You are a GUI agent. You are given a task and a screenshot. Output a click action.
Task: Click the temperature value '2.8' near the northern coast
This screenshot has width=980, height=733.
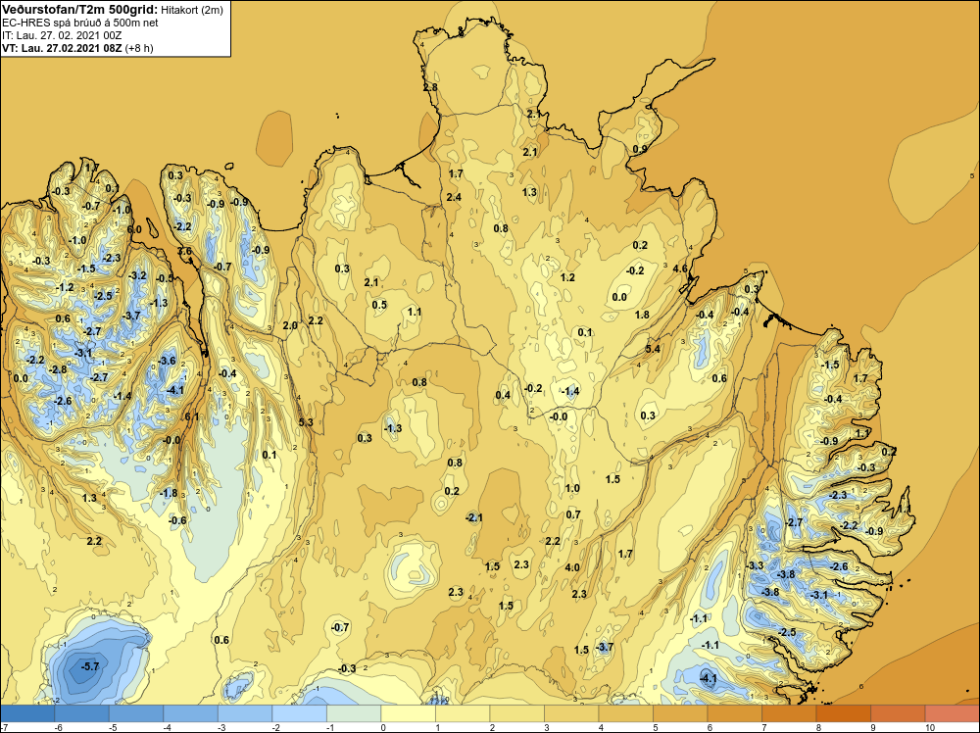pyautogui.click(x=430, y=87)
